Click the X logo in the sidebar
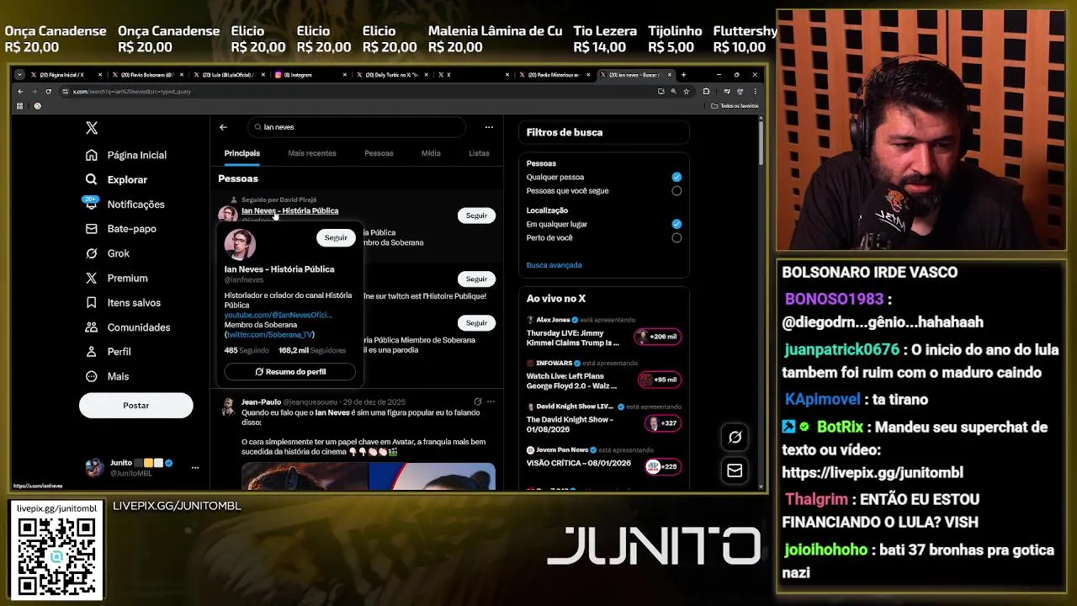The width and height of the screenshot is (1077, 606). (92, 128)
